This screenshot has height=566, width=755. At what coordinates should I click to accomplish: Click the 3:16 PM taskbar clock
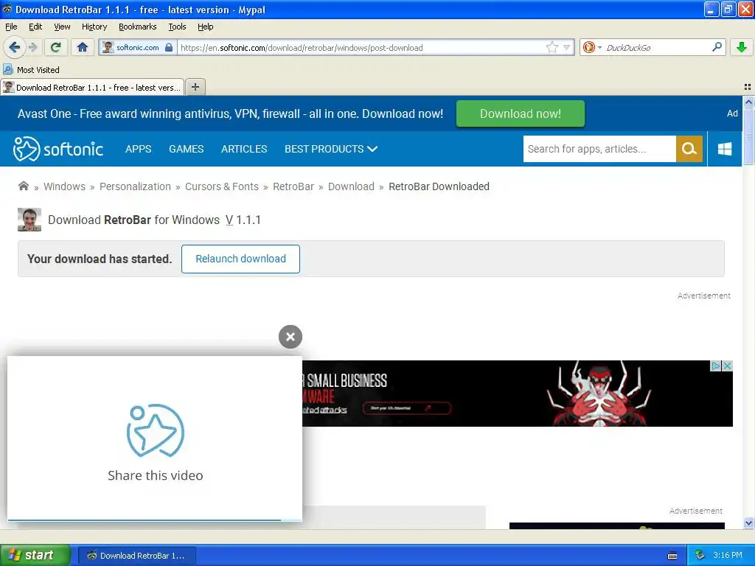click(728, 555)
